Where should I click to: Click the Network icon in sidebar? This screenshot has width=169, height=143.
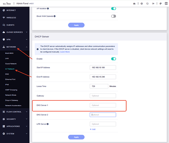coord(4,47)
